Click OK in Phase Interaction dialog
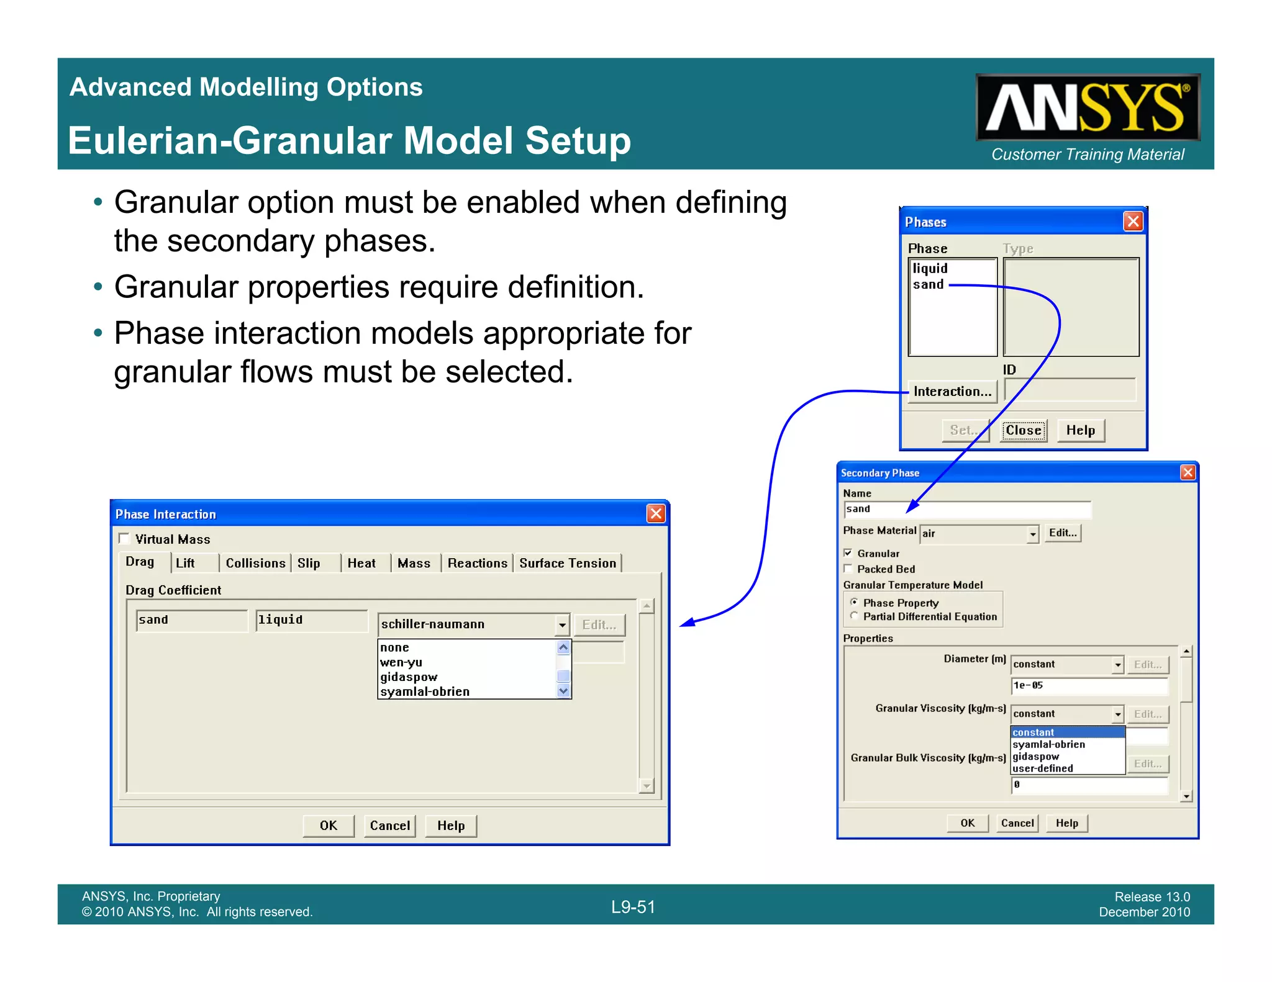1272x982 pixels. pyautogui.click(x=328, y=826)
